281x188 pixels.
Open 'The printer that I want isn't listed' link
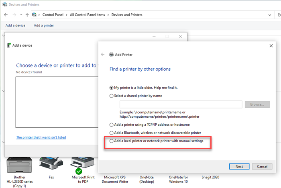41,137
